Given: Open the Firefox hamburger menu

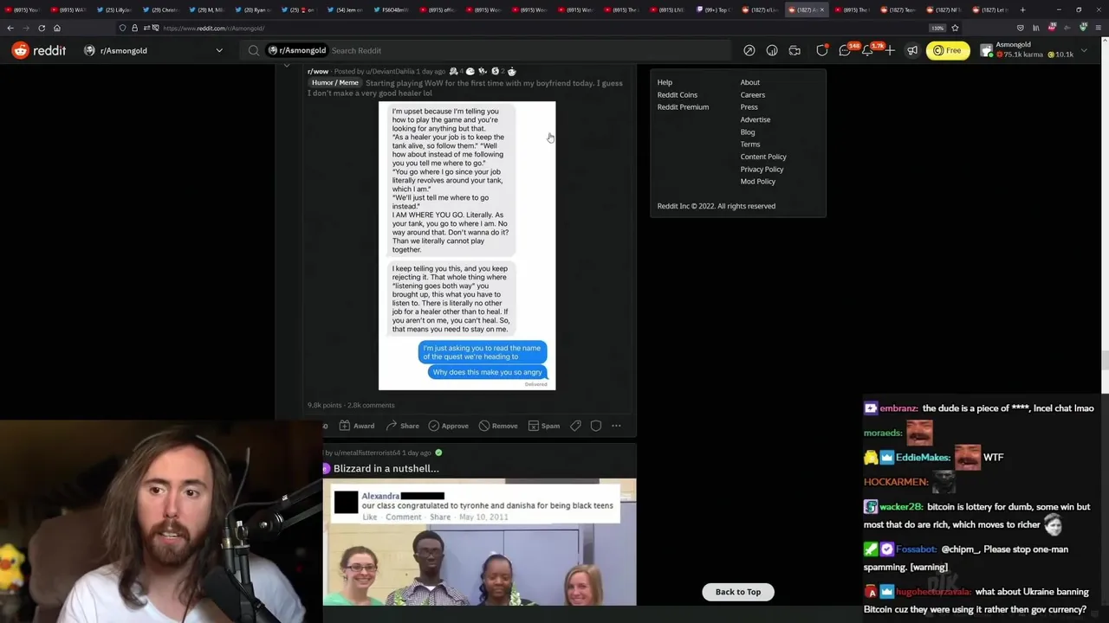Looking at the screenshot, I should click(x=1099, y=28).
